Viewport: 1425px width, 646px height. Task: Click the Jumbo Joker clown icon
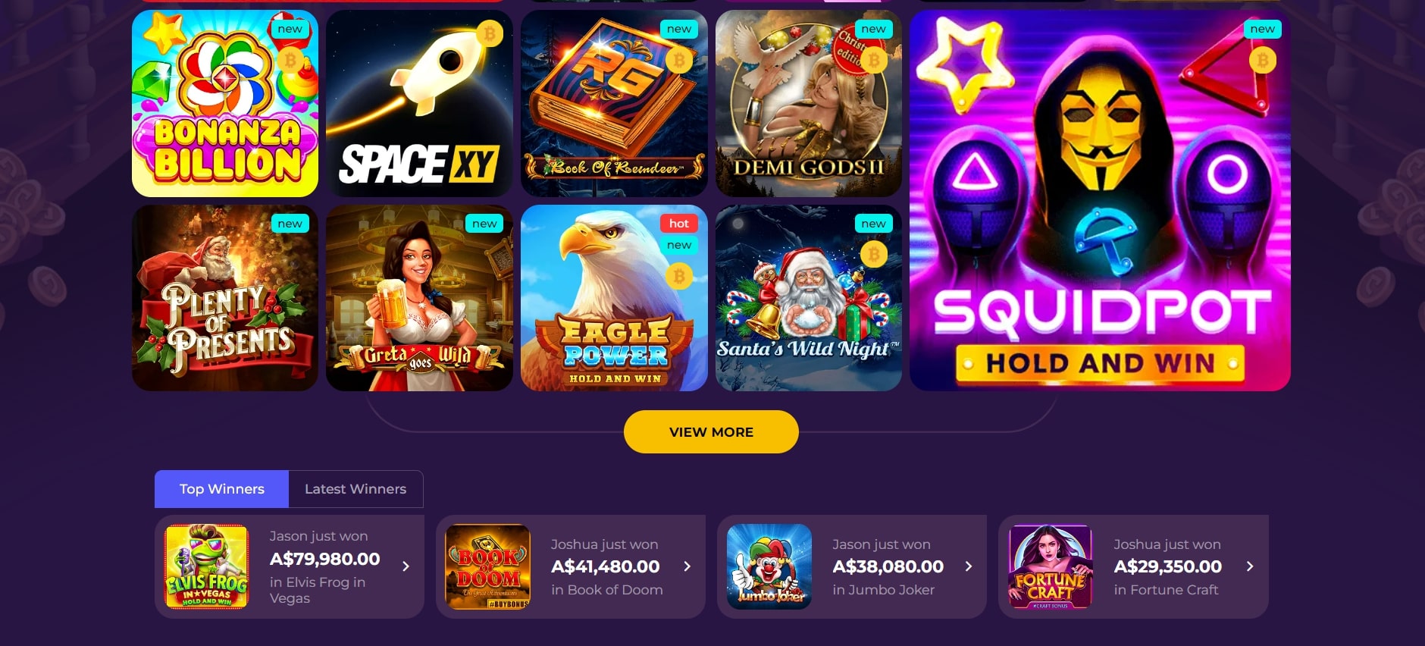pyautogui.click(x=769, y=566)
